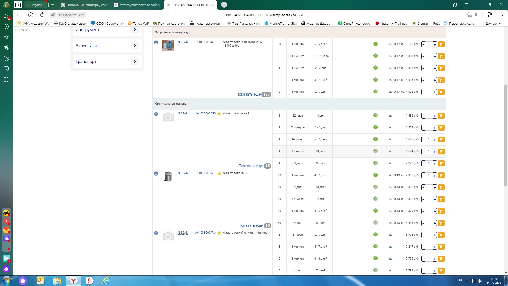Show 197 more offers for 16400-EC00C

(253, 94)
